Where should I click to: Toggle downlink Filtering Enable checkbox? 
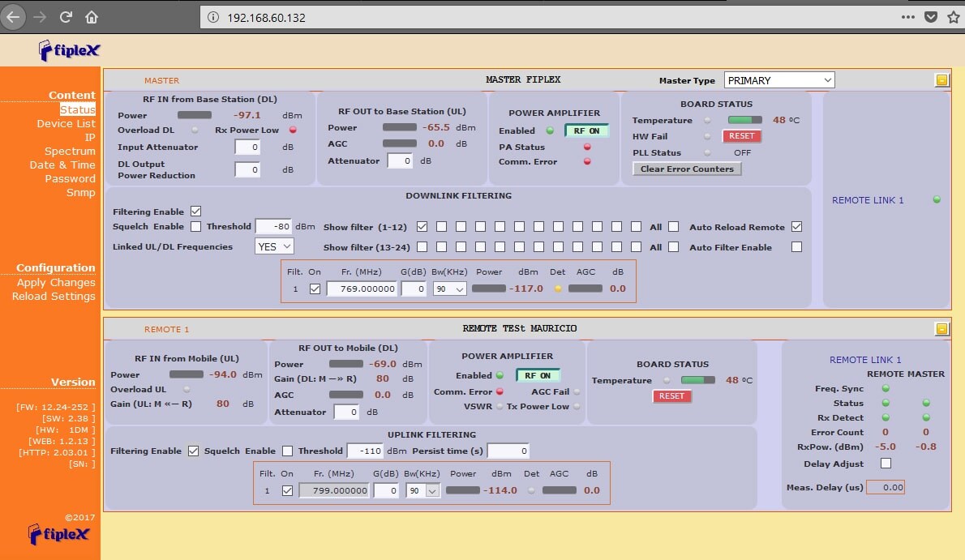point(195,211)
